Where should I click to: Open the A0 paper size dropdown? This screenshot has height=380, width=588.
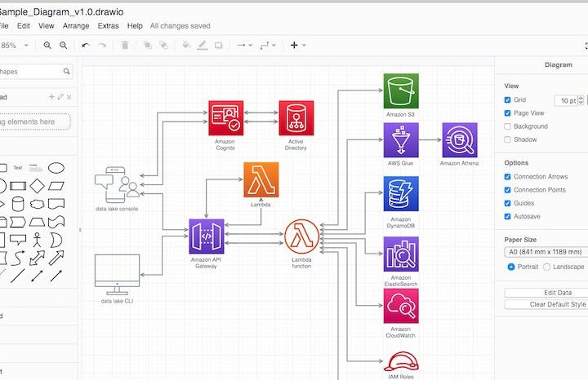[546, 252]
